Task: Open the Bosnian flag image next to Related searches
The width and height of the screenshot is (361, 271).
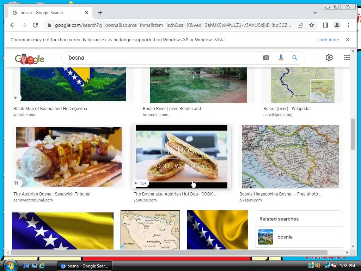Action: click(x=217, y=230)
